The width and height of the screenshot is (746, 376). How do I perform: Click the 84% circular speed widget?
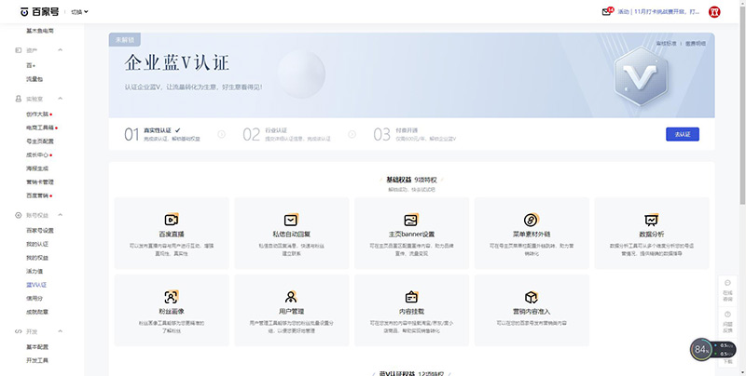click(701, 349)
